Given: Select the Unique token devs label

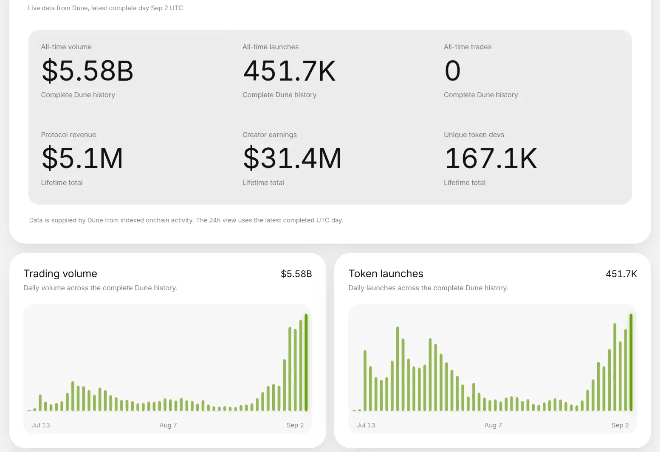Looking at the screenshot, I should click(474, 135).
